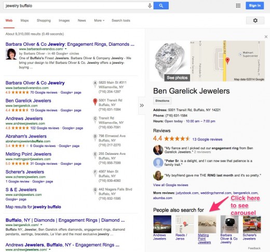Open the Google apps grid icon
Viewport: 270px width, 252px height.
click(238, 6)
